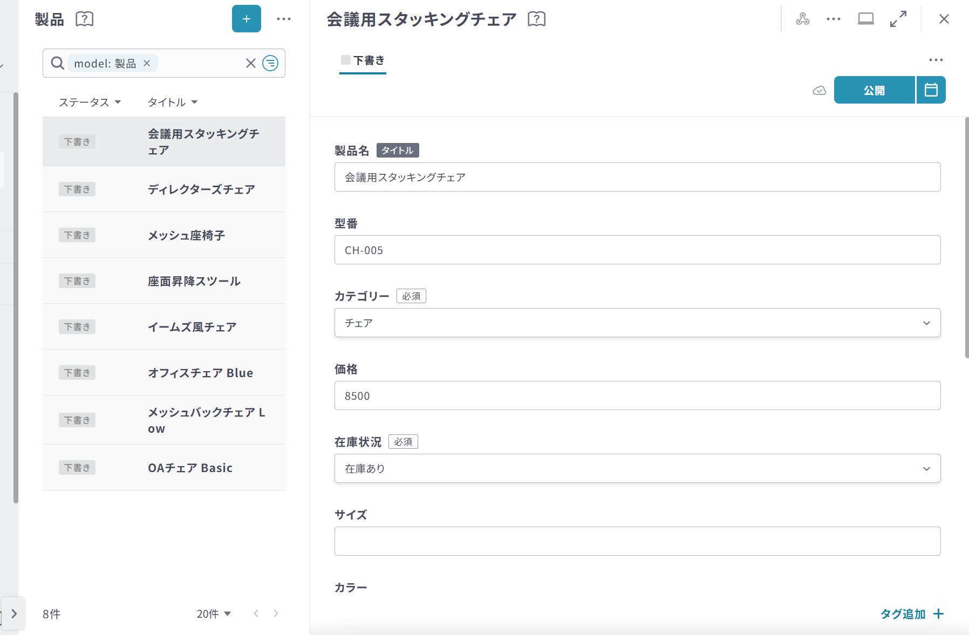
Task: Click the cloud save status icon
Action: (819, 90)
